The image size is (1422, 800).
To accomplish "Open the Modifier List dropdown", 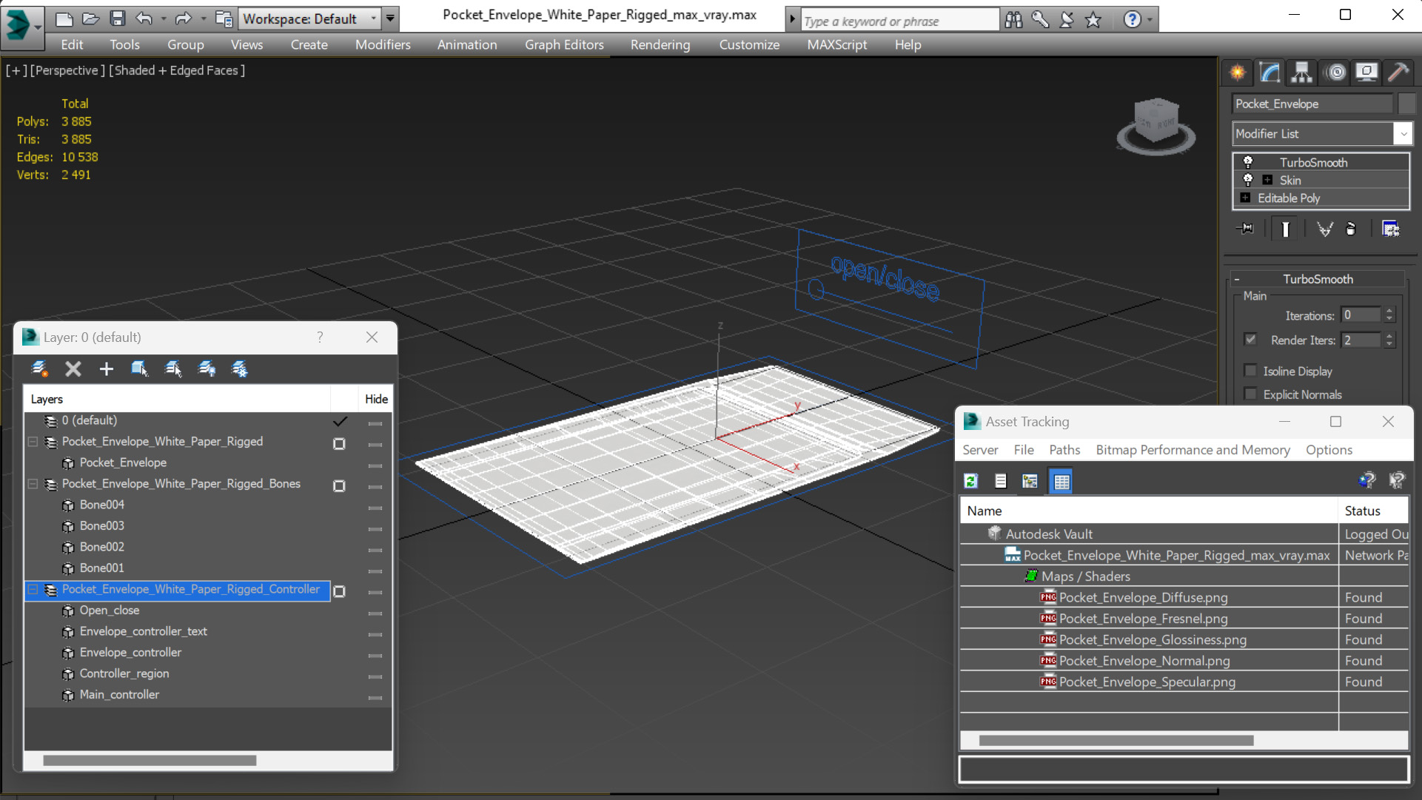I will (1403, 134).
